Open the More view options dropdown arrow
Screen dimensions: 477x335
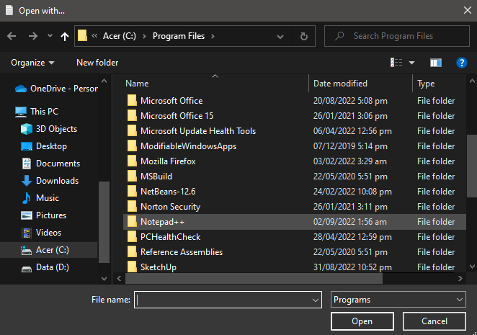(x=411, y=63)
